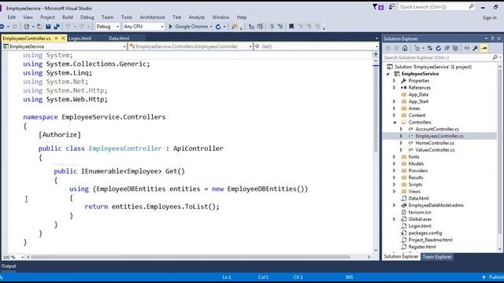The image size is (504, 283).
Task: Open the Debug menu
Action: (87, 17)
